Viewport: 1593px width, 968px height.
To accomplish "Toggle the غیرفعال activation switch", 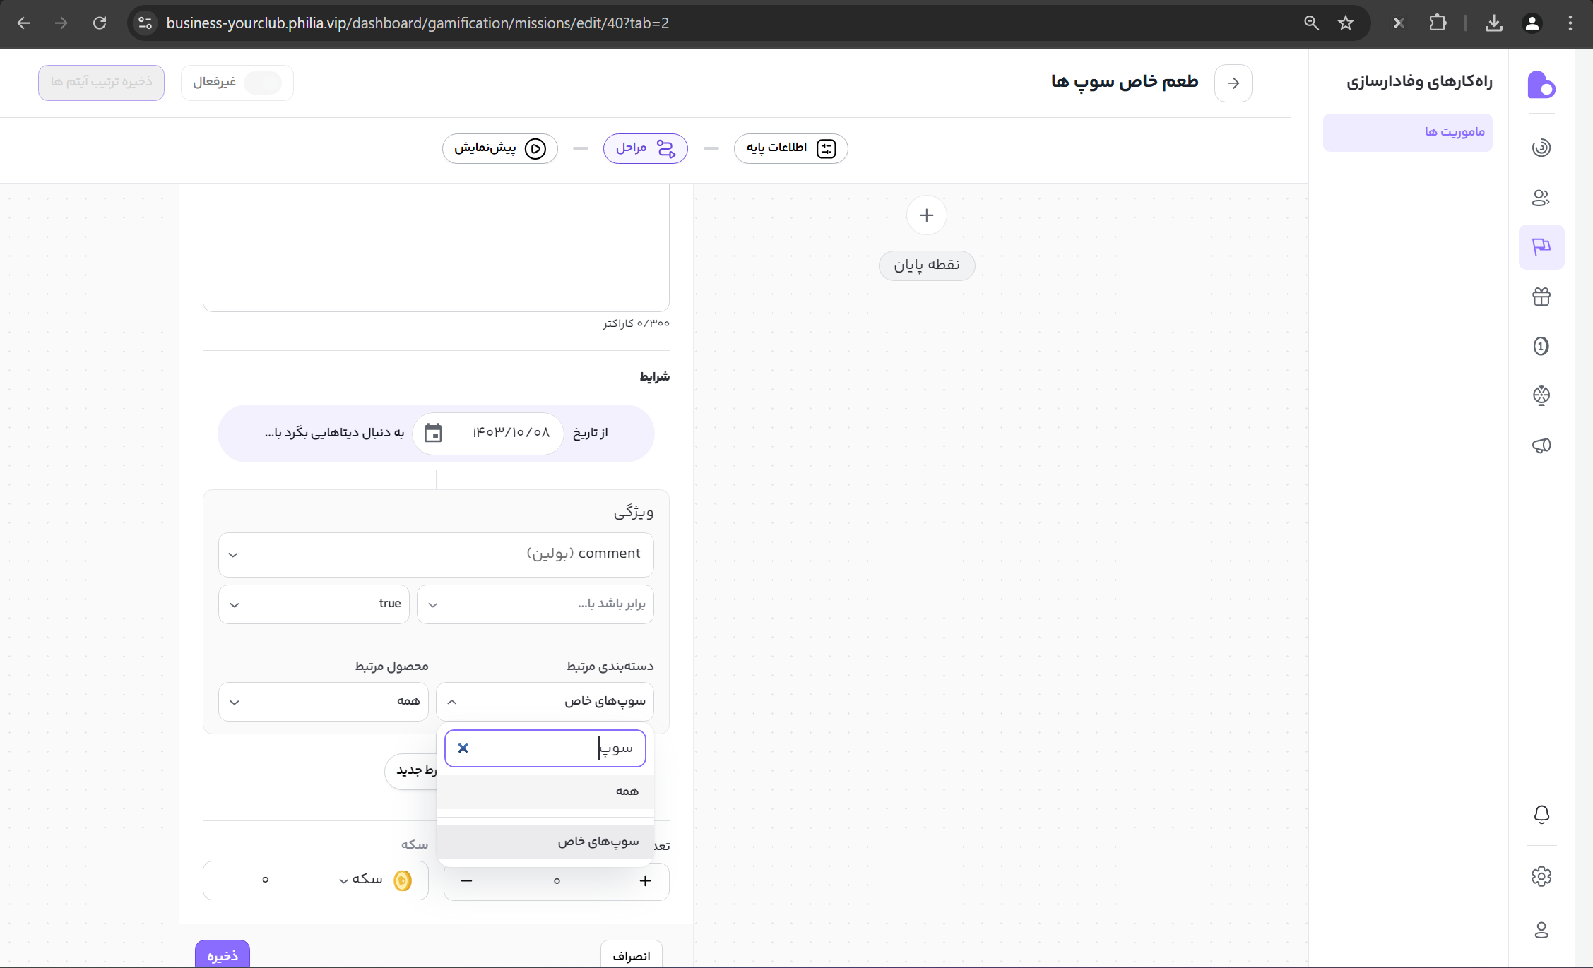I will 263,83.
